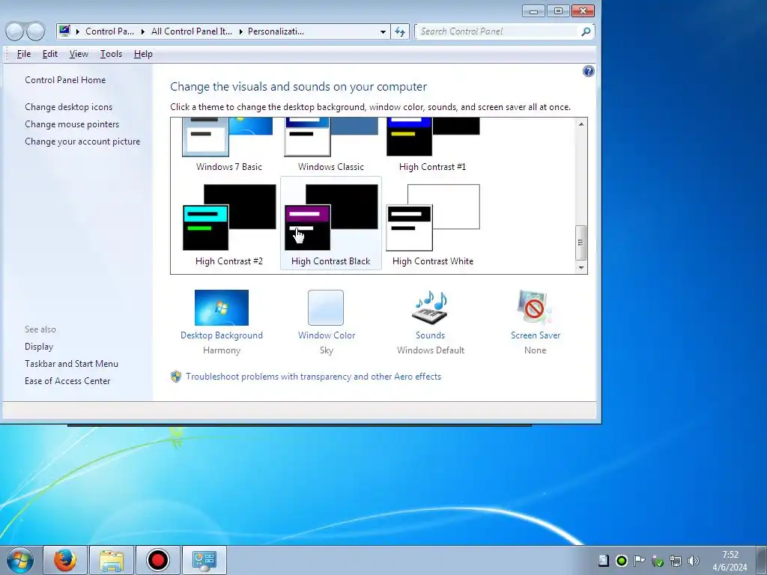Open the Desktop Background icon
Viewport: 767px width, 575px height.
[222, 308]
